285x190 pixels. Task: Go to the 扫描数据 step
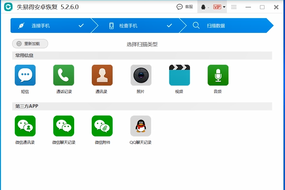pyautogui.click(x=227, y=25)
